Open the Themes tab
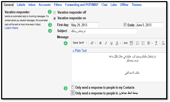The height and width of the screenshot is (102, 170). 136,5
